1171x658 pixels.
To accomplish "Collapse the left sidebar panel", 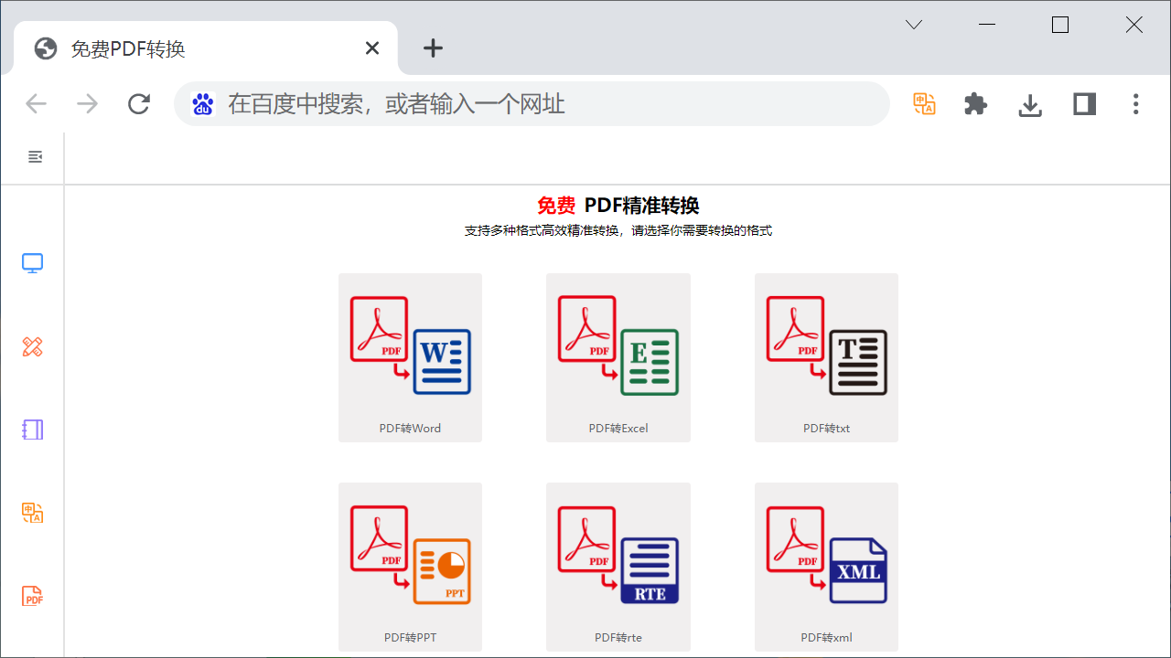I will tap(34, 156).
